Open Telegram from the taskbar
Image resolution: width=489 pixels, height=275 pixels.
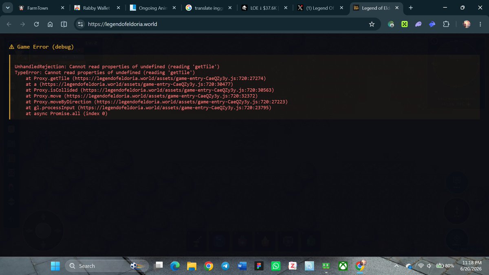(225, 266)
